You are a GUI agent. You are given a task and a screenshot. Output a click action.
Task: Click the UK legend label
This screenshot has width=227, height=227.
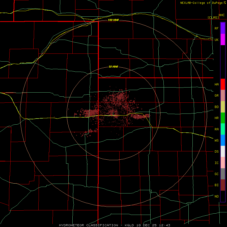coord(216,40)
